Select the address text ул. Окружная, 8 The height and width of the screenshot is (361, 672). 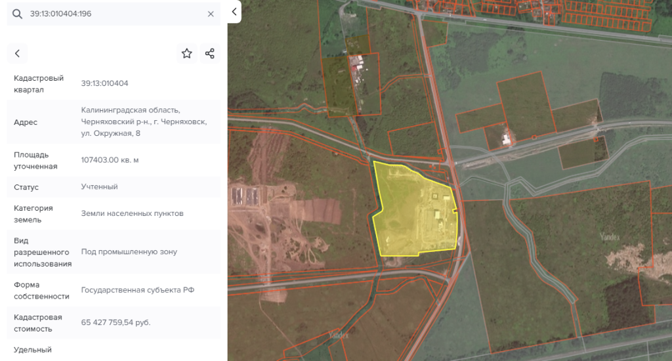110,133
